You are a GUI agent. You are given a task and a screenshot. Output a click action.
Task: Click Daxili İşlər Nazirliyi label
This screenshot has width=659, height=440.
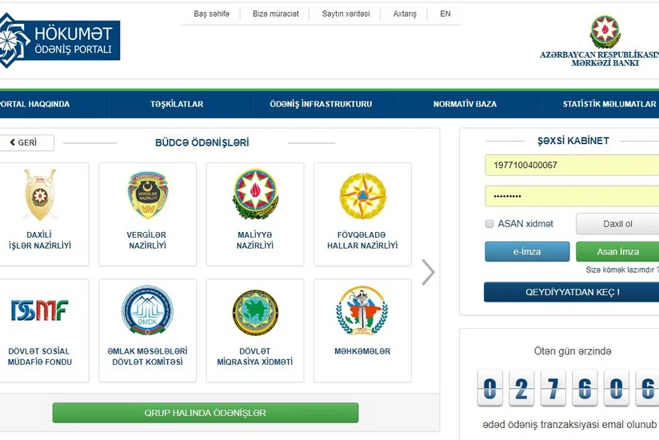pyautogui.click(x=40, y=240)
